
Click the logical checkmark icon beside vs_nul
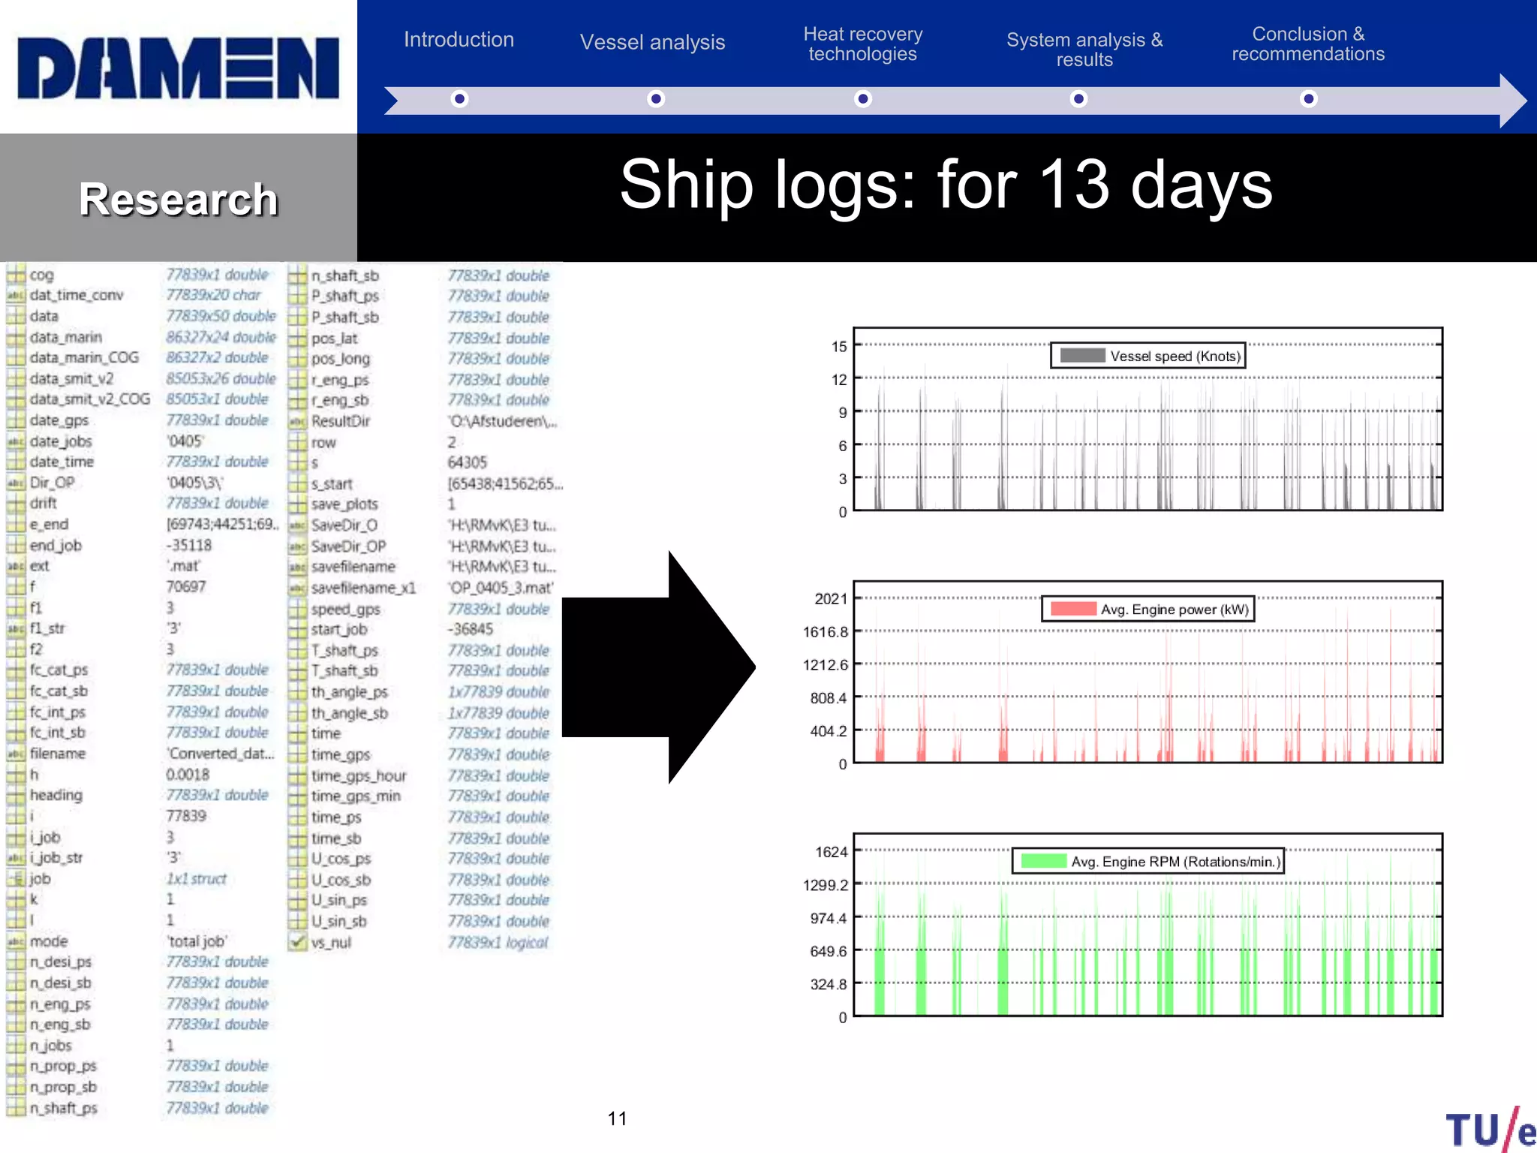298,942
